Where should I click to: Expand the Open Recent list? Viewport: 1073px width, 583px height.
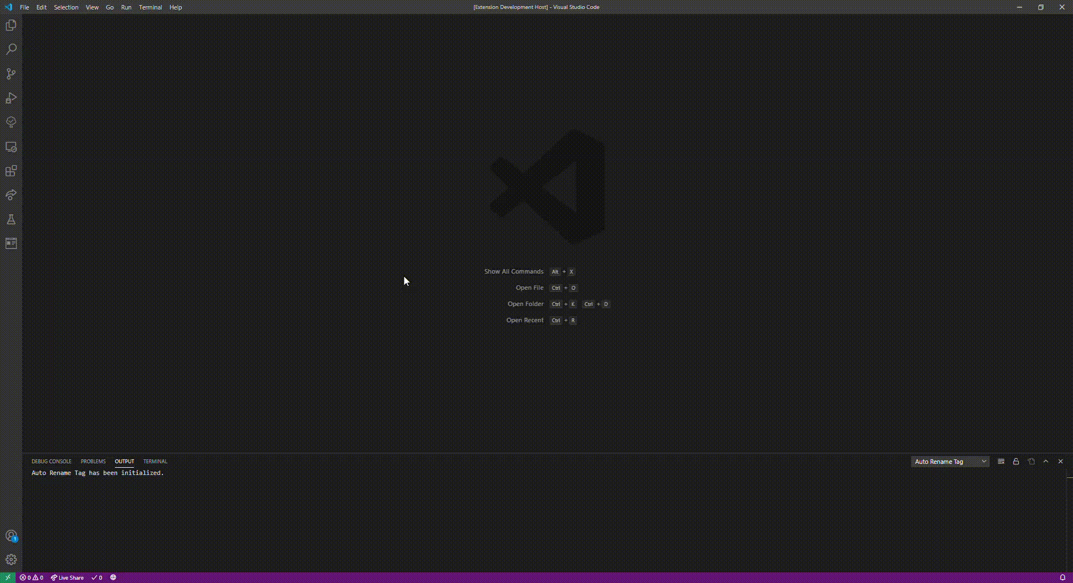524,320
